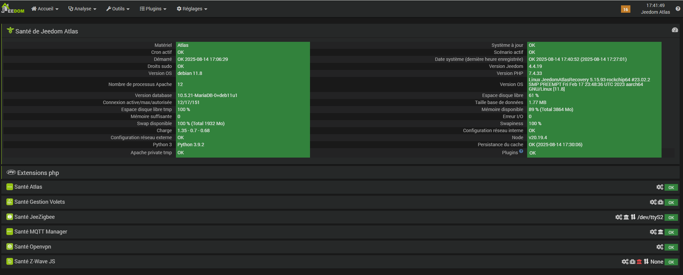The width and height of the screenshot is (683, 275).
Task: Click the help question mark icon
Action: (x=678, y=9)
